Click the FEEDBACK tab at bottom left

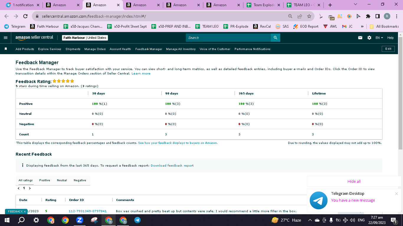[16, 212]
